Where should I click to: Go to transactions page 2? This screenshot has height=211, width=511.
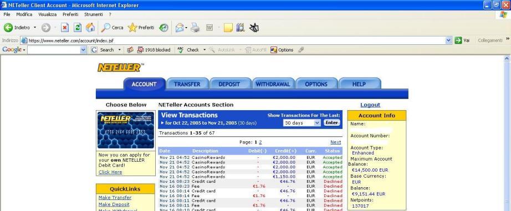(x=260, y=142)
